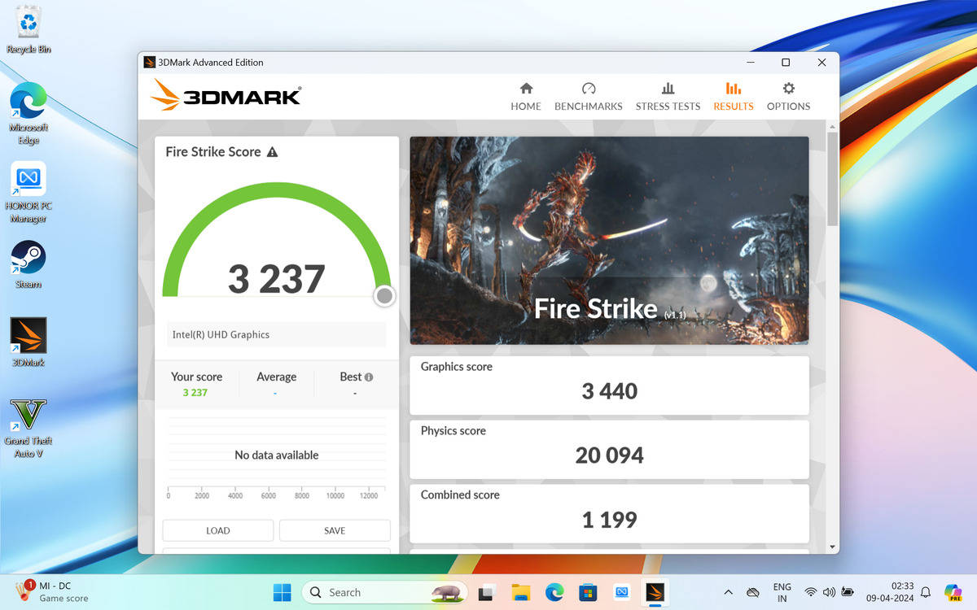The height and width of the screenshot is (610, 977).
Task: Click the Combined score value 1 199
Action: pyautogui.click(x=610, y=520)
